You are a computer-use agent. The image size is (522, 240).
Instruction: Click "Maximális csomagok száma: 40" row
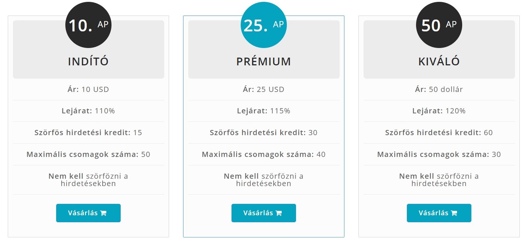(264, 154)
